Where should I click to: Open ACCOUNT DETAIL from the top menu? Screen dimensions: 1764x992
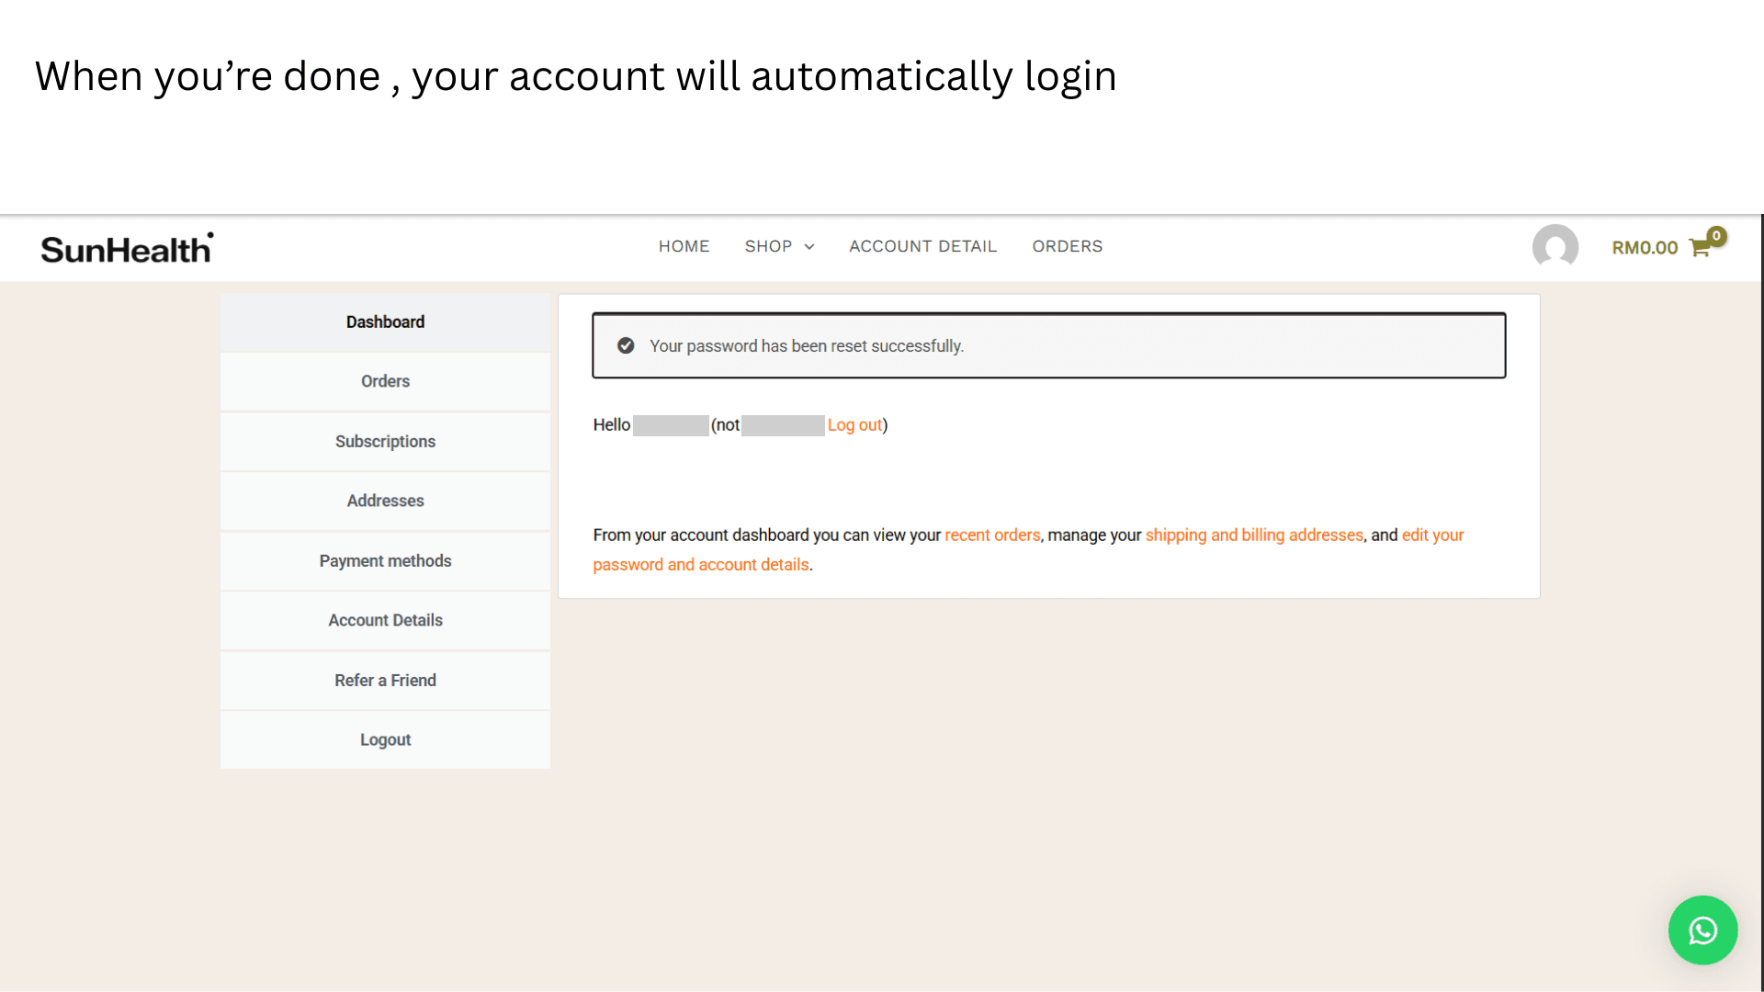click(x=922, y=246)
